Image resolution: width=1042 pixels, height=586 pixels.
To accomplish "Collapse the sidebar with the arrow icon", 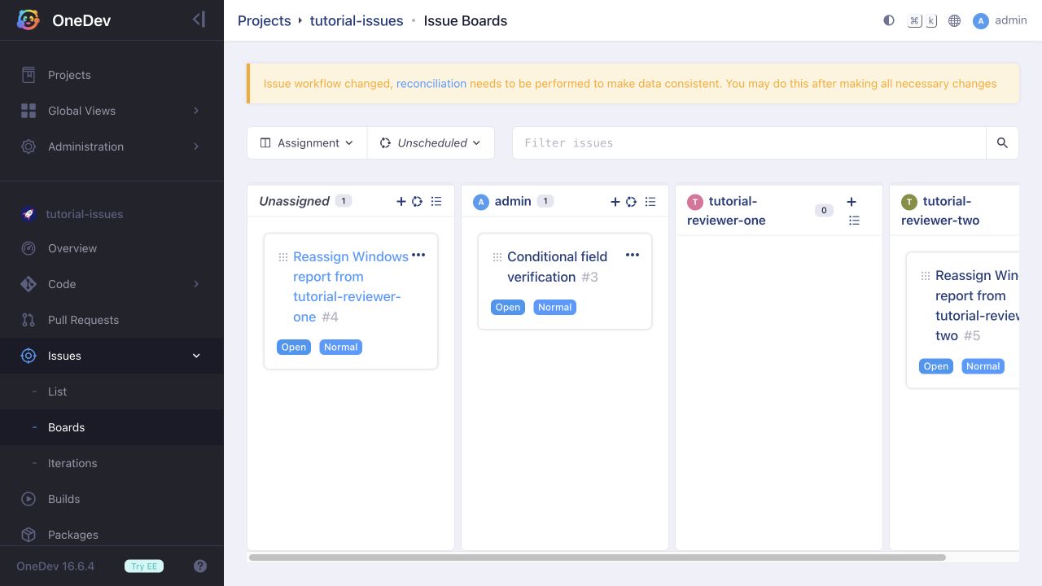I will pyautogui.click(x=199, y=20).
